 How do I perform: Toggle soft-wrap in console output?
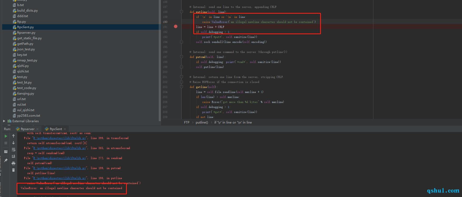pos(13,150)
